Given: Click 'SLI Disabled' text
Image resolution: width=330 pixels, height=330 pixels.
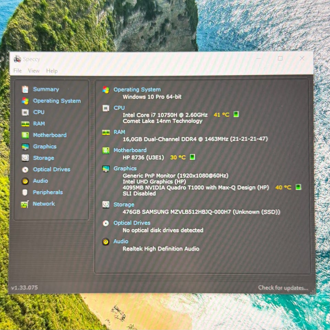Looking at the screenshot, I should 139,194.
